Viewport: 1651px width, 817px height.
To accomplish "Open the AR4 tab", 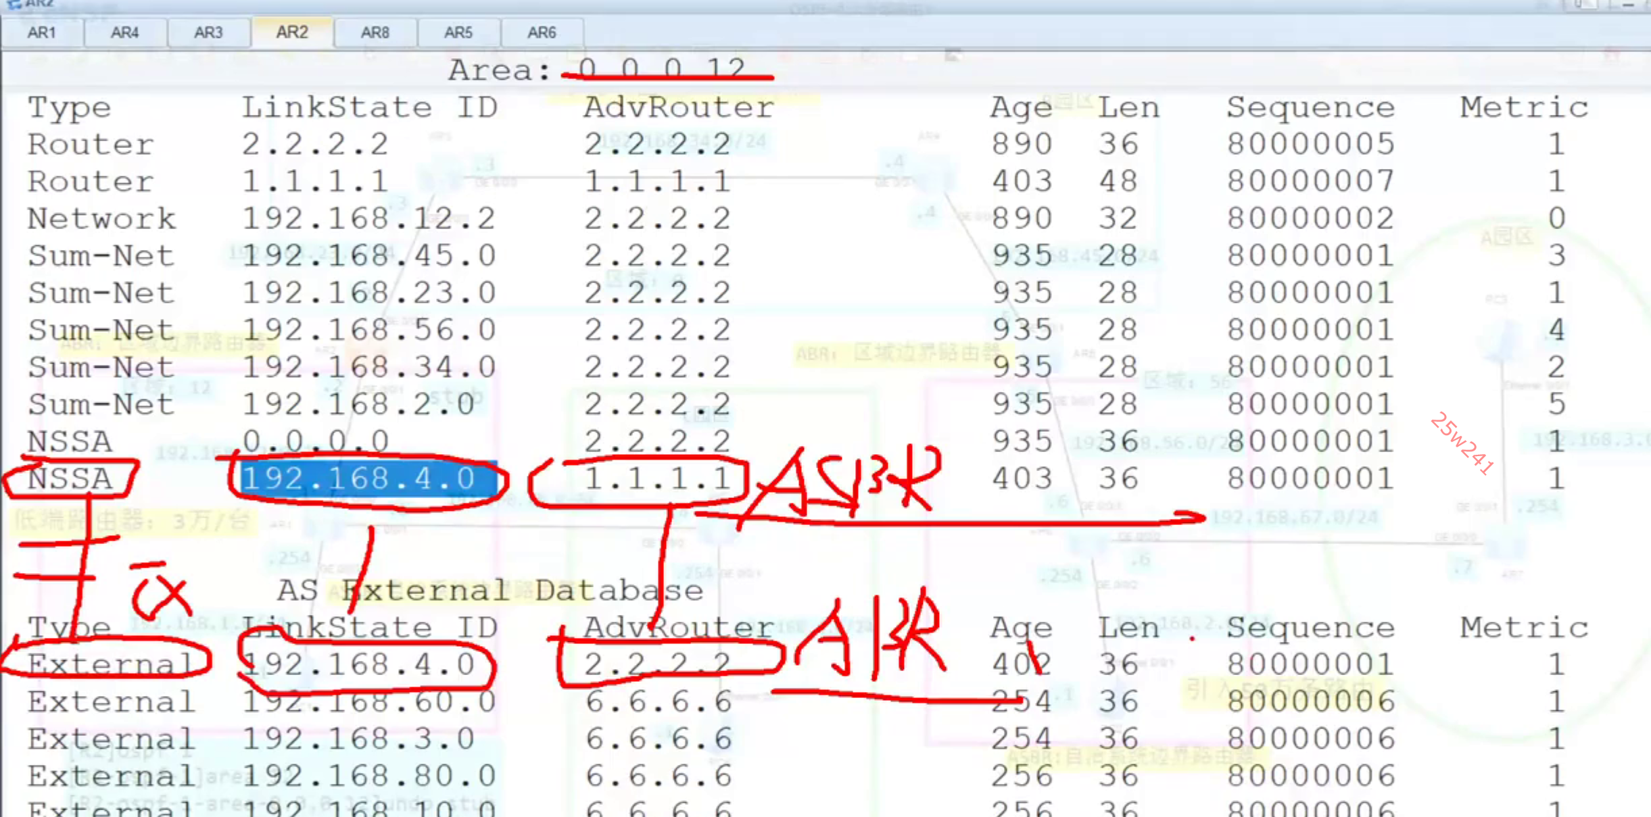I will (x=125, y=32).
